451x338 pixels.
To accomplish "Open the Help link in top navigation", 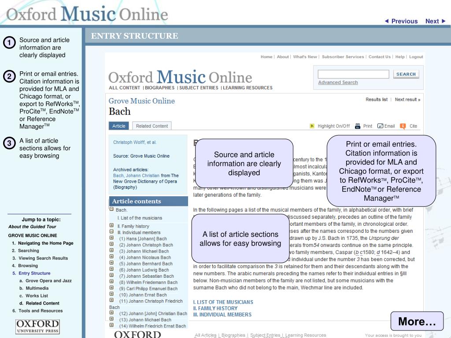I will pos(400,57).
